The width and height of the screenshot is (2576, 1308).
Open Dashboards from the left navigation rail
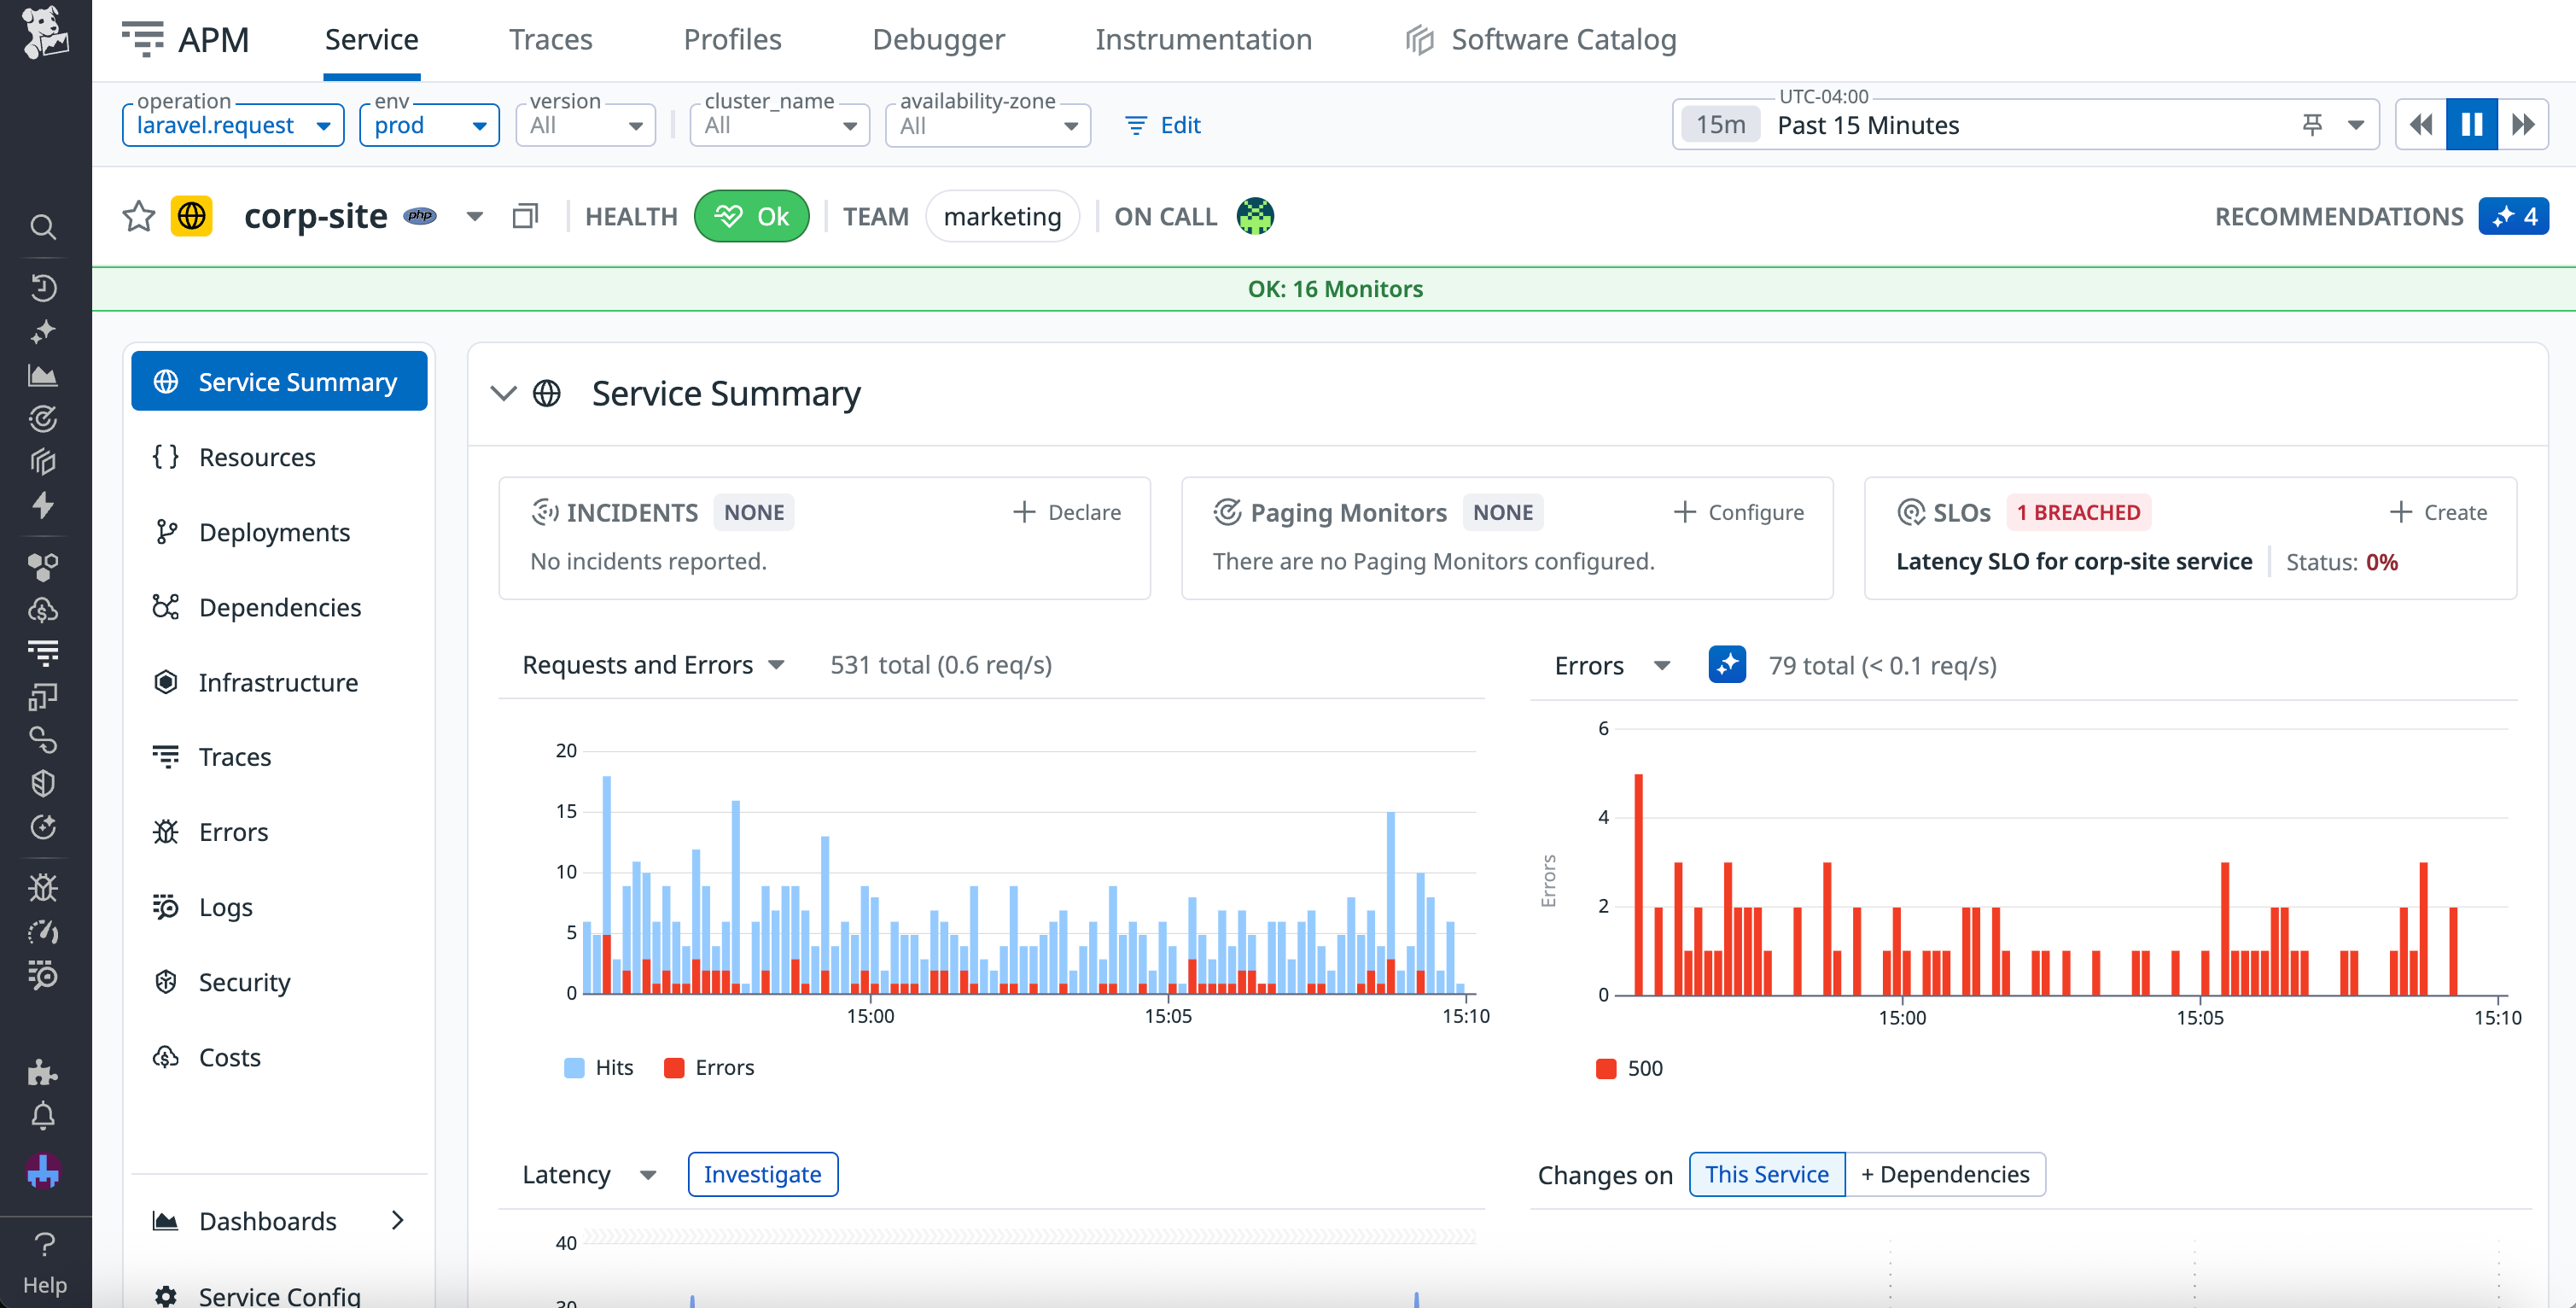click(44, 374)
